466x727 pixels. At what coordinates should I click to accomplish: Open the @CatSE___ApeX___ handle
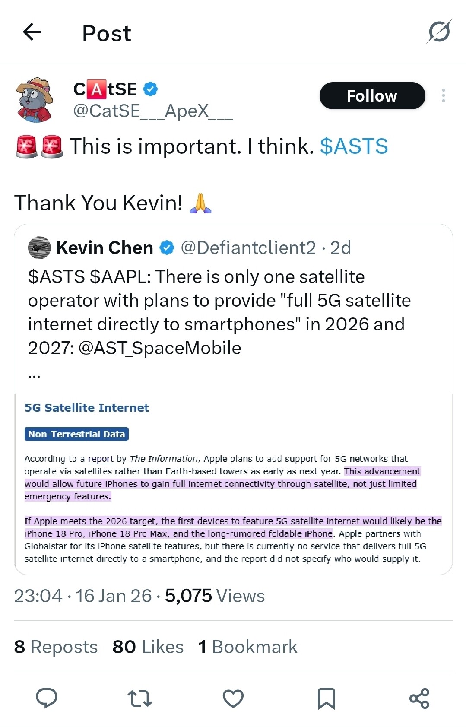pos(153,111)
